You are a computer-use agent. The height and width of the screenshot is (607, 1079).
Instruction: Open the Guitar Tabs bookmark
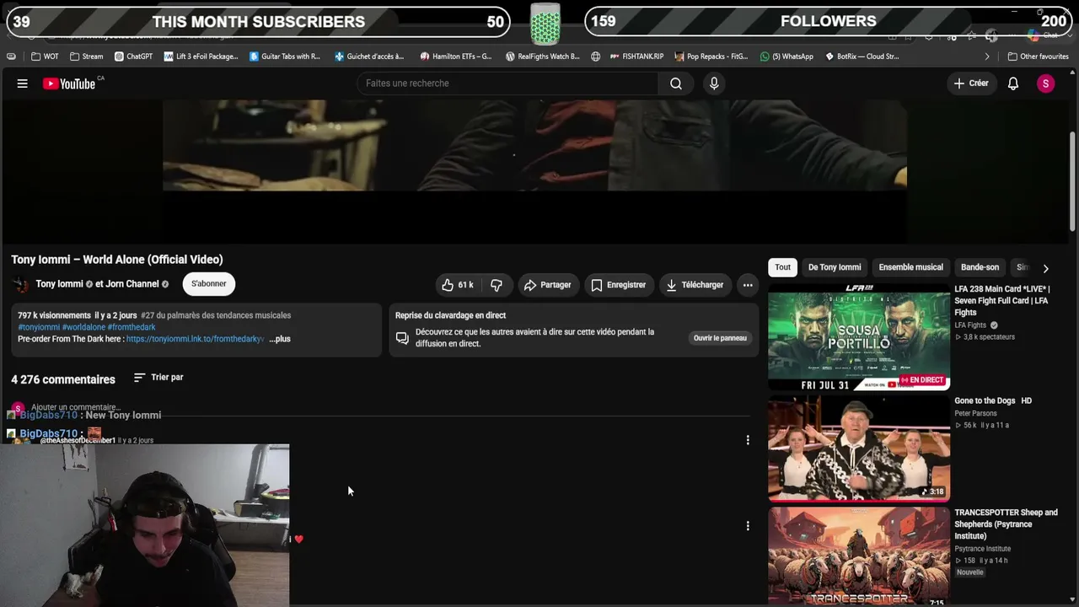[285, 56]
